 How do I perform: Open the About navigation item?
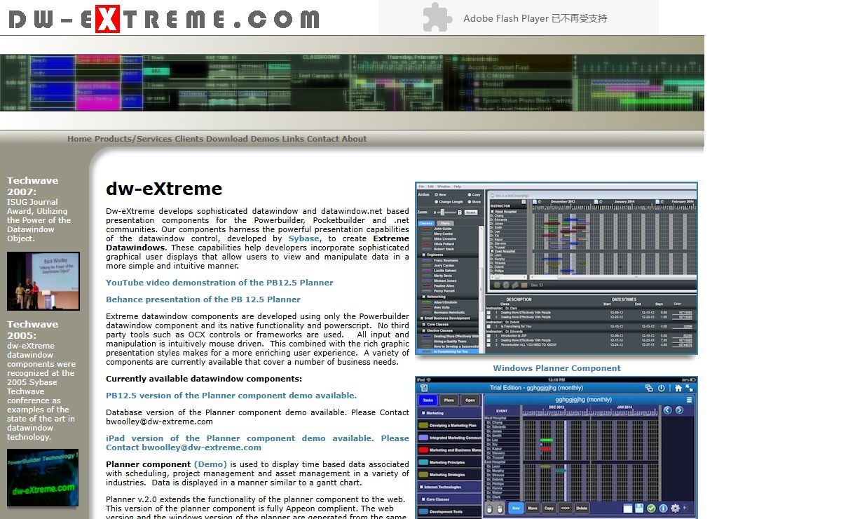click(x=354, y=139)
